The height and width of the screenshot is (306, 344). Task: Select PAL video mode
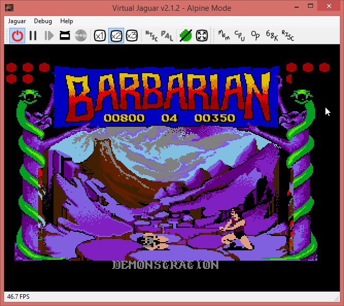coord(167,36)
